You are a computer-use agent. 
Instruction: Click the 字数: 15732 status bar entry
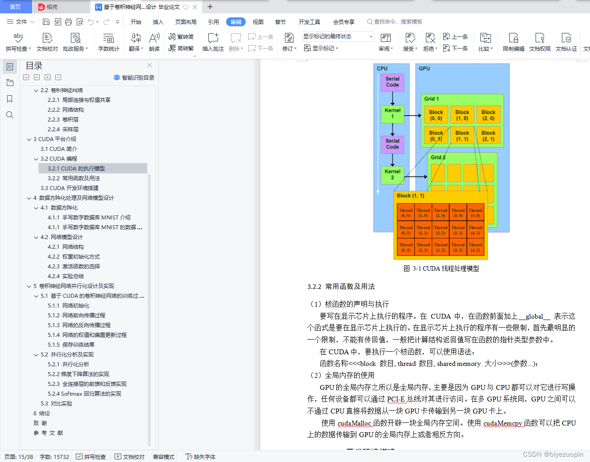coord(54,457)
